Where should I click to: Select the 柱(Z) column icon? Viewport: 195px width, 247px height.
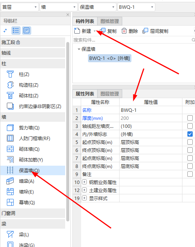click(x=10, y=74)
